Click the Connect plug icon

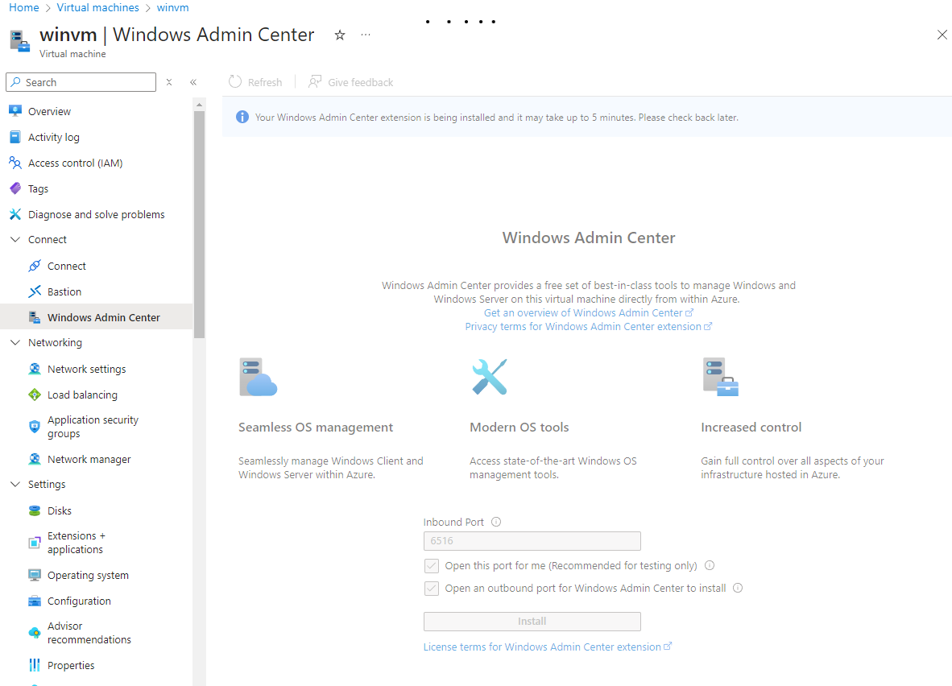click(35, 266)
